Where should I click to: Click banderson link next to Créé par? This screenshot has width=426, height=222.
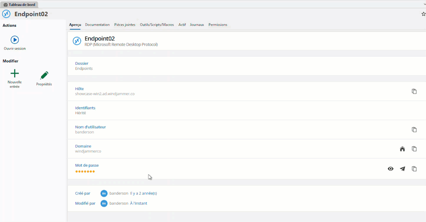[x=119, y=193]
